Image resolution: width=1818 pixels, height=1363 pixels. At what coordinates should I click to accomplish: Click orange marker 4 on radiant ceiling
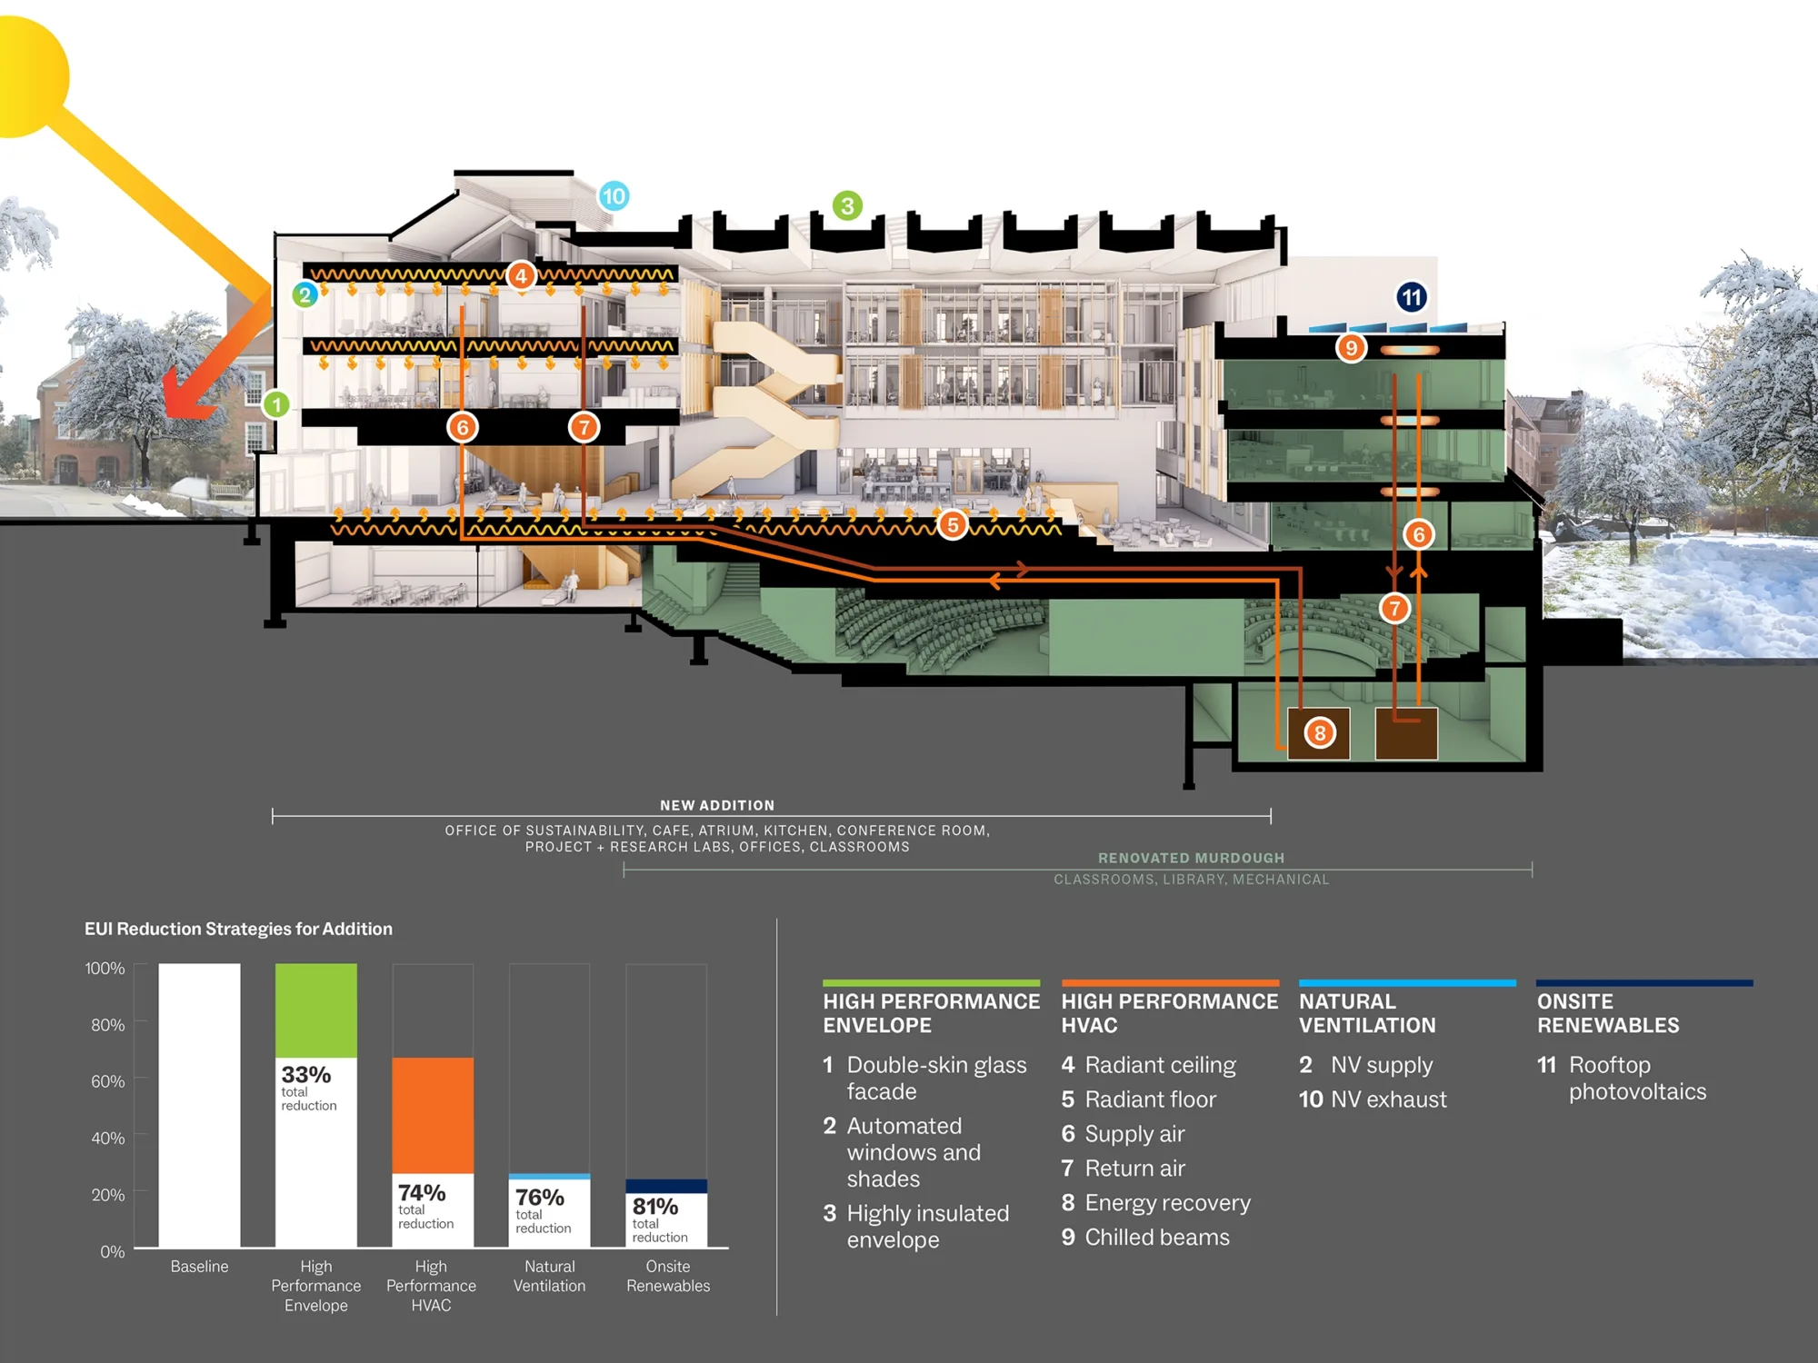(521, 276)
